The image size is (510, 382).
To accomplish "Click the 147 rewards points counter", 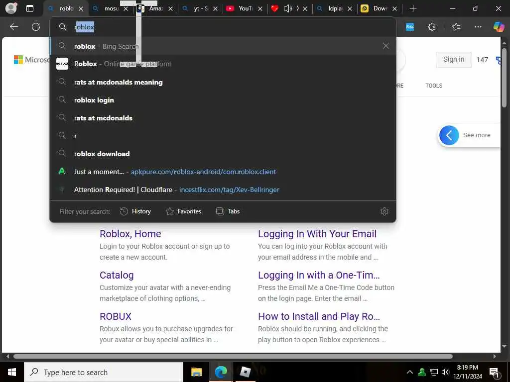I will (482, 60).
